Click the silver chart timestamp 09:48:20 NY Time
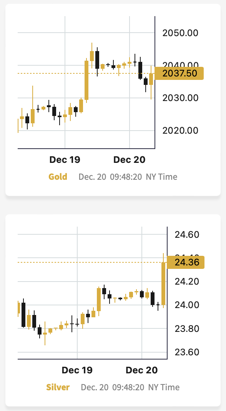 click(x=146, y=388)
